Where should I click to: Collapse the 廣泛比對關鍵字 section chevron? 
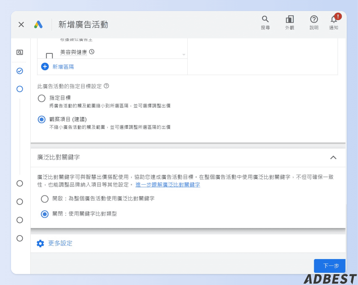[x=333, y=158]
